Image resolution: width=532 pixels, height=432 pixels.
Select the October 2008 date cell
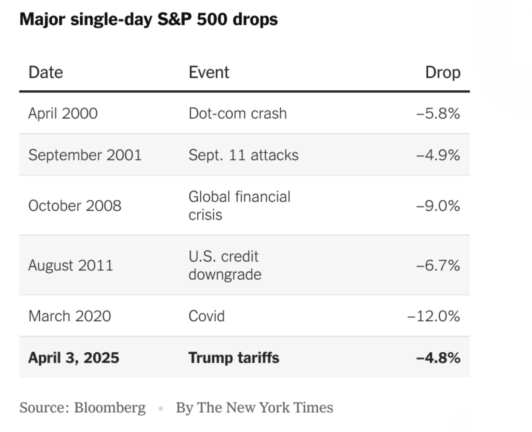(x=75, y=206)
